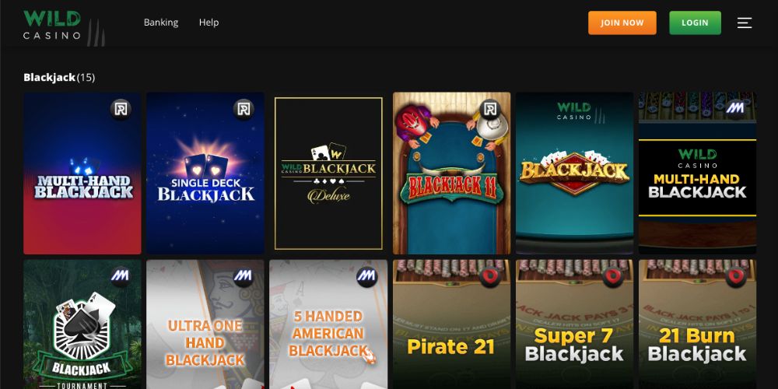
Task: Click provider badge on Super 7 Blackjack
Action: (x=613, y=276)
